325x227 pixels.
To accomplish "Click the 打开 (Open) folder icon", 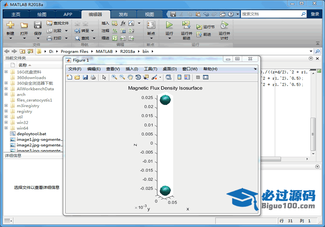I will click(24, 25).
